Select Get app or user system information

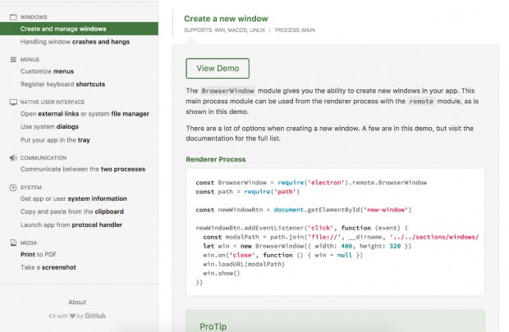pos(74,198)
